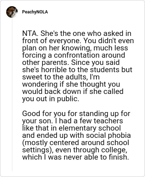Open PeachyNOLA's profile avatar
This screenshot has width=145, height=177.
pyautogui.click(x=12, y=12)
